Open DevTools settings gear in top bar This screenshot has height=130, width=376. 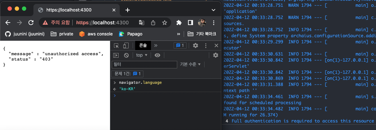(x=196, y=45)
